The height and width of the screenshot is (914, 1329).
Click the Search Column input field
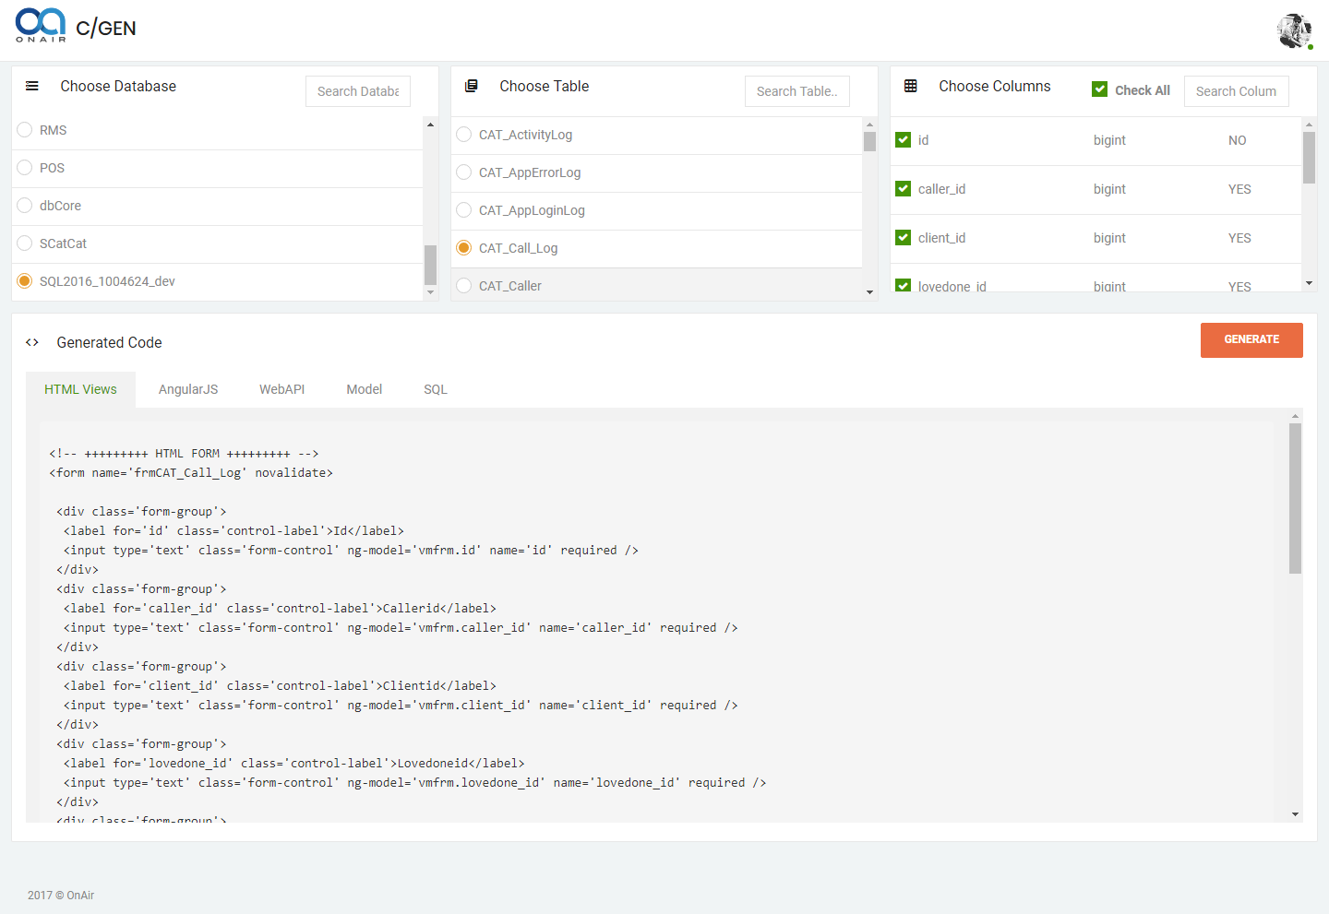1237,91
